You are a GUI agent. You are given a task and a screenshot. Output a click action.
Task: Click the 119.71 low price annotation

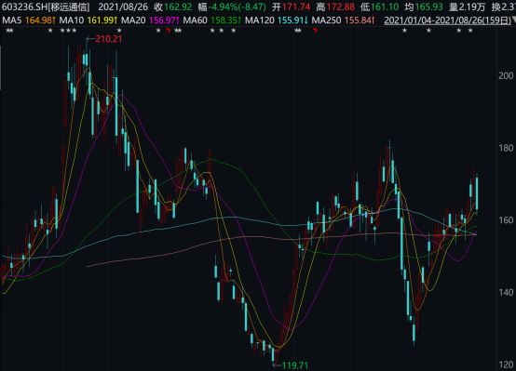295,365
